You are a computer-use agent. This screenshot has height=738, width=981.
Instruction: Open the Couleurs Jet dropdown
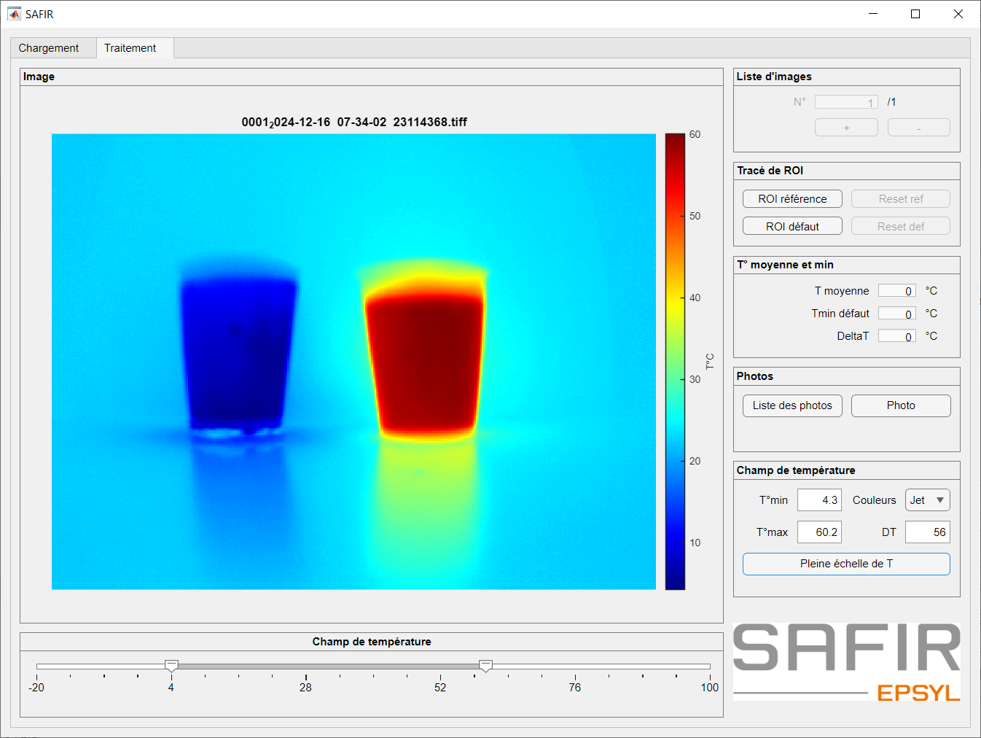927,500
